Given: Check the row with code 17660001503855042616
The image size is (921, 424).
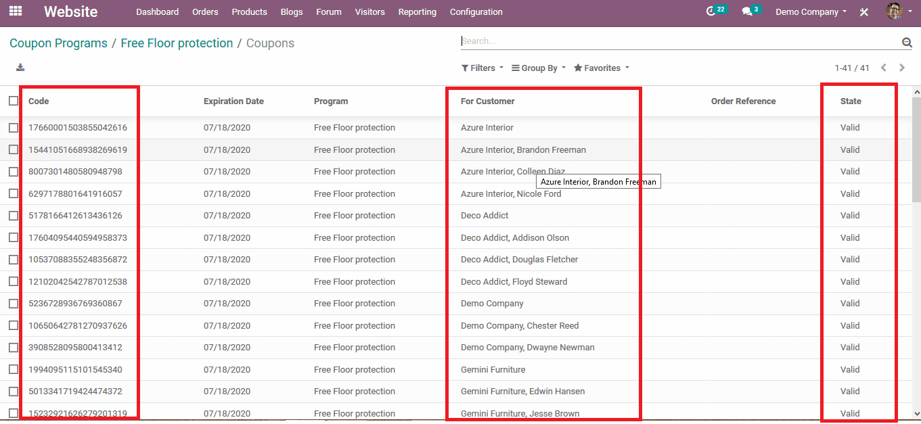Looking at the screenshot, I should pos(14,127).
